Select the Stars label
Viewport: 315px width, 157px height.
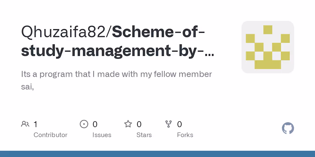coord(144,135)
